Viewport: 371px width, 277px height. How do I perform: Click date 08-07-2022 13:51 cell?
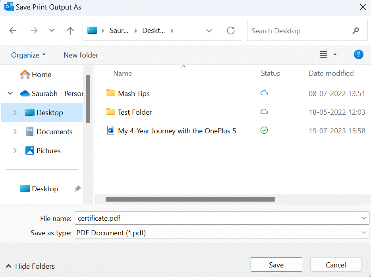[337, 94]
